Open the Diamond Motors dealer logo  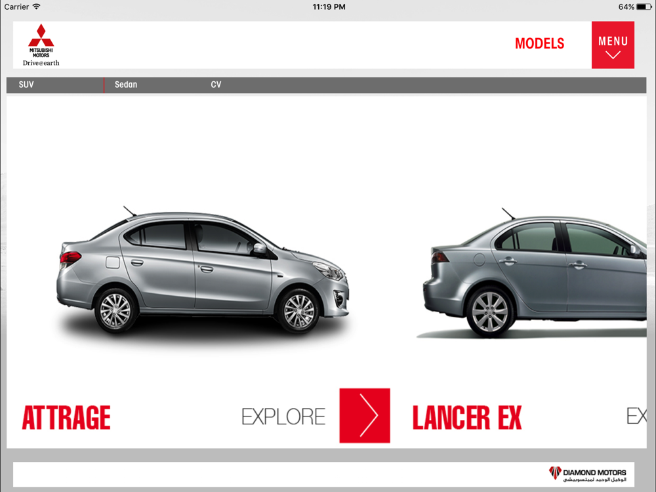[587, 474]
